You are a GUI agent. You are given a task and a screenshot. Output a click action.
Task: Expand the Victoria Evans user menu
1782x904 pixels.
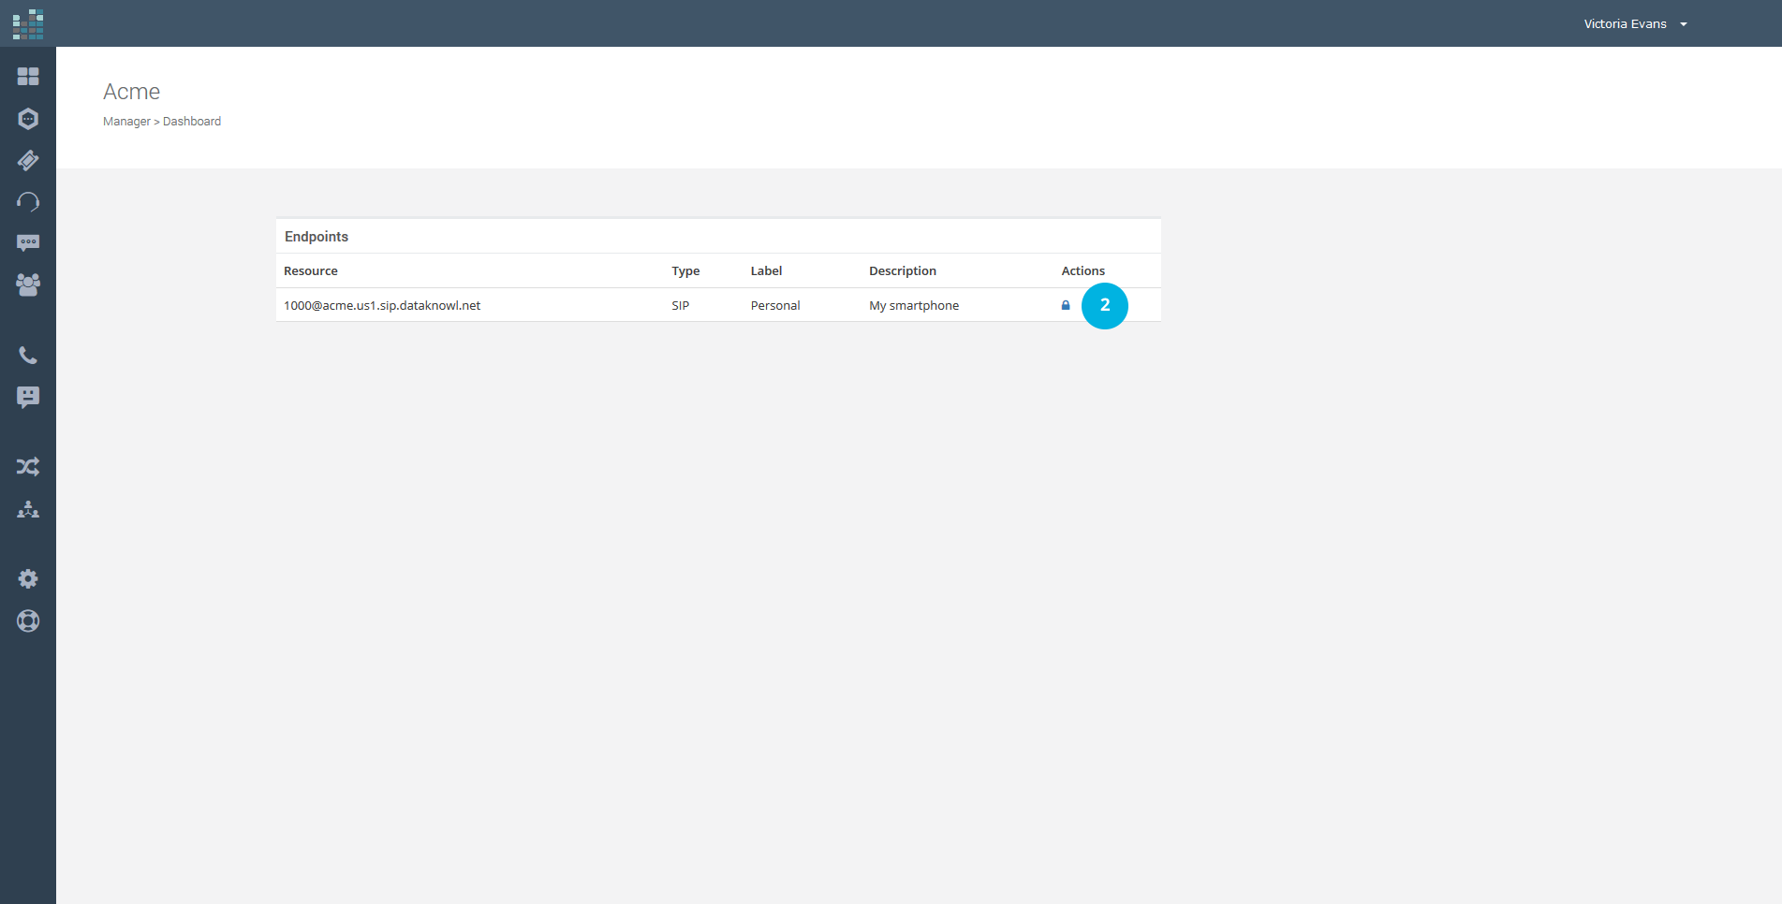pos(1635,24)
